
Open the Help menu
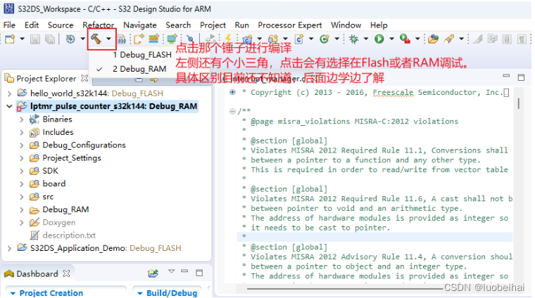click(x=379, y=25)
